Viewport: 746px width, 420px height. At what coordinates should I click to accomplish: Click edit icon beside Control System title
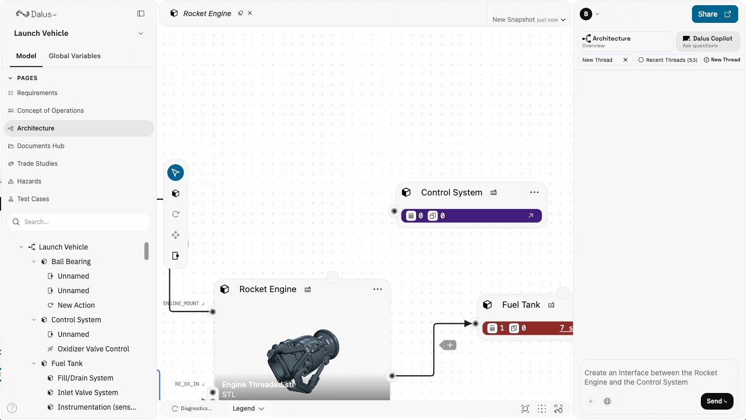tap(494, 192)
